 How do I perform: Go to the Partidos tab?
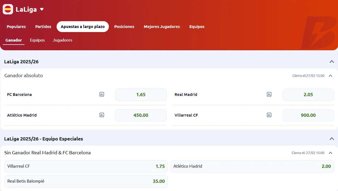click(x=43, y=27)
